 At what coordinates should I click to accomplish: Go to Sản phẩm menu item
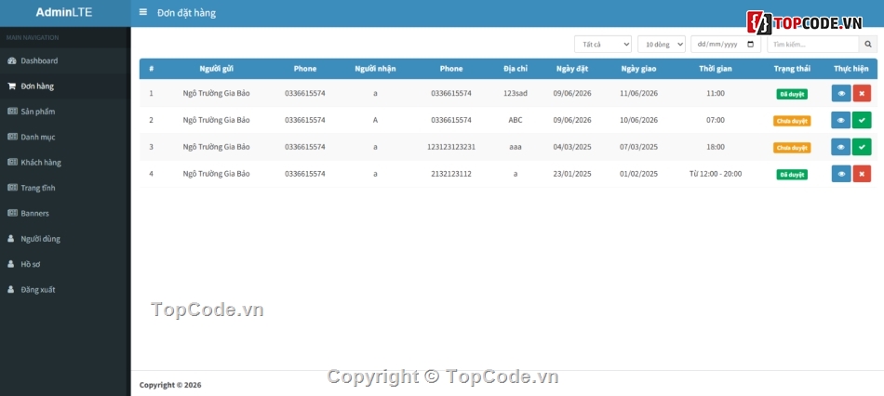65,112
